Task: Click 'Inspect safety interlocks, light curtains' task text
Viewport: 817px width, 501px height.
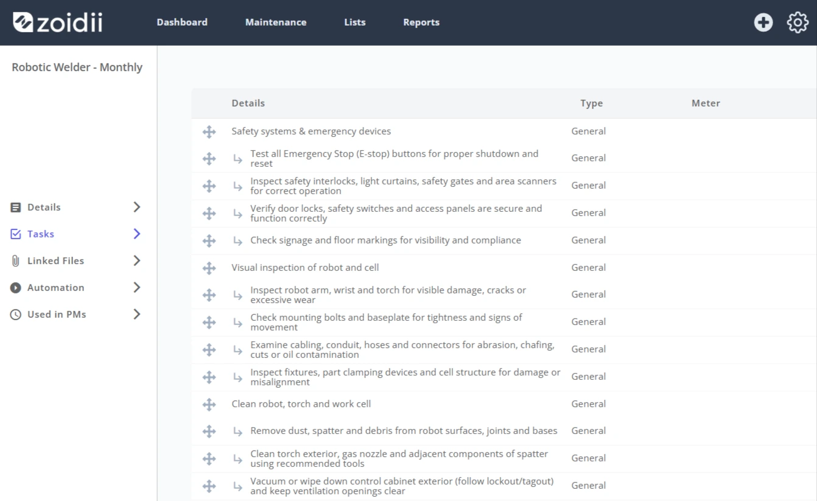Action: (x=403, y=186)
